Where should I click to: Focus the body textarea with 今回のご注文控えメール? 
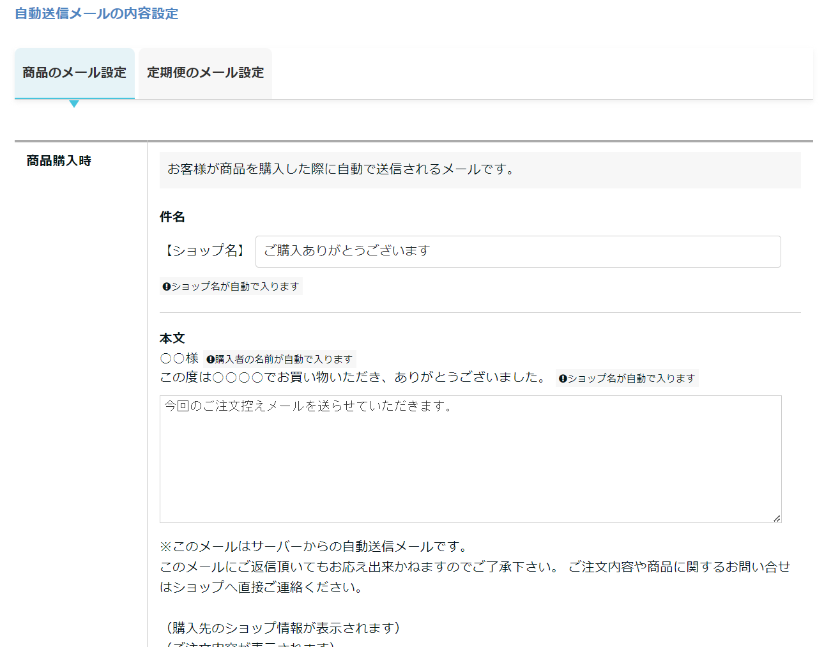pos(470,459)
